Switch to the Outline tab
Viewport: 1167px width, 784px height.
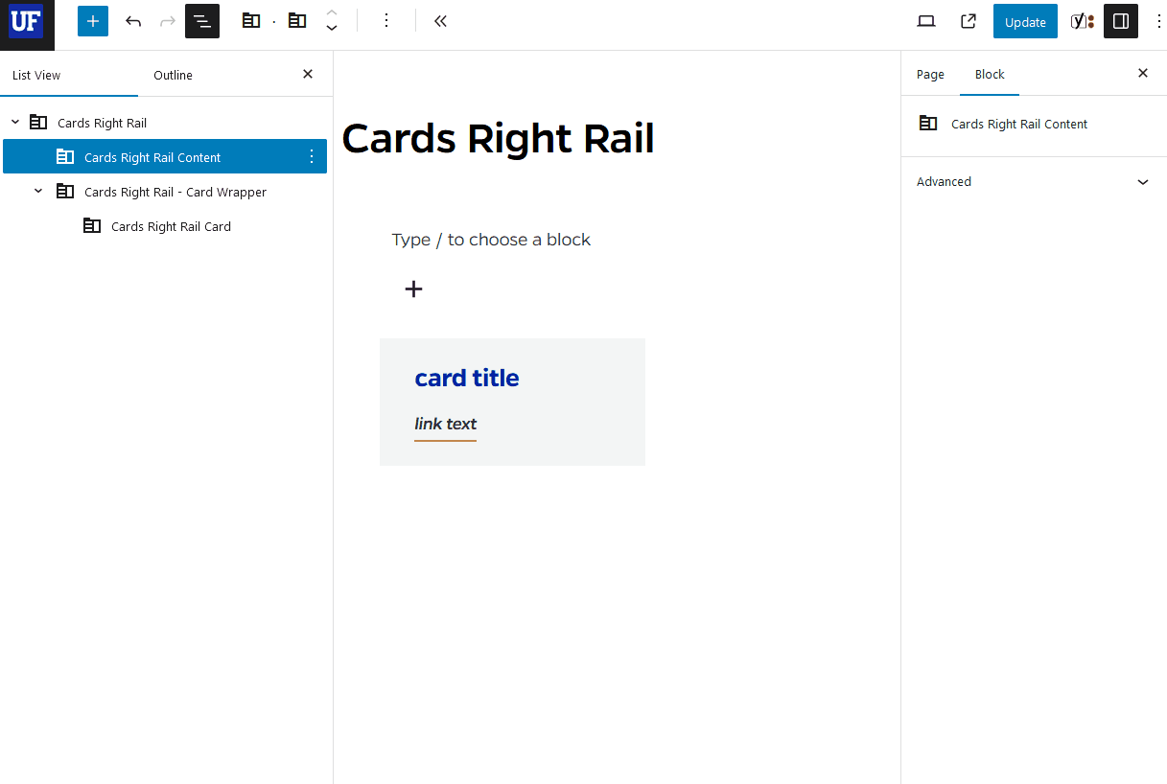coord(173,74)
